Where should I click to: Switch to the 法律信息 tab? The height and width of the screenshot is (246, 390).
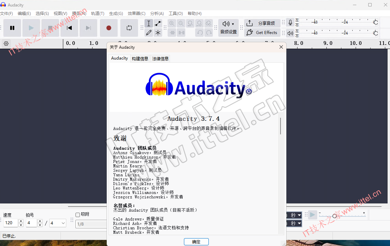click(x=160, y=59)
